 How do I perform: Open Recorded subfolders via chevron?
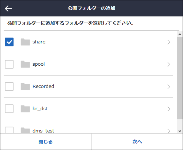click(x=169, y=86)
